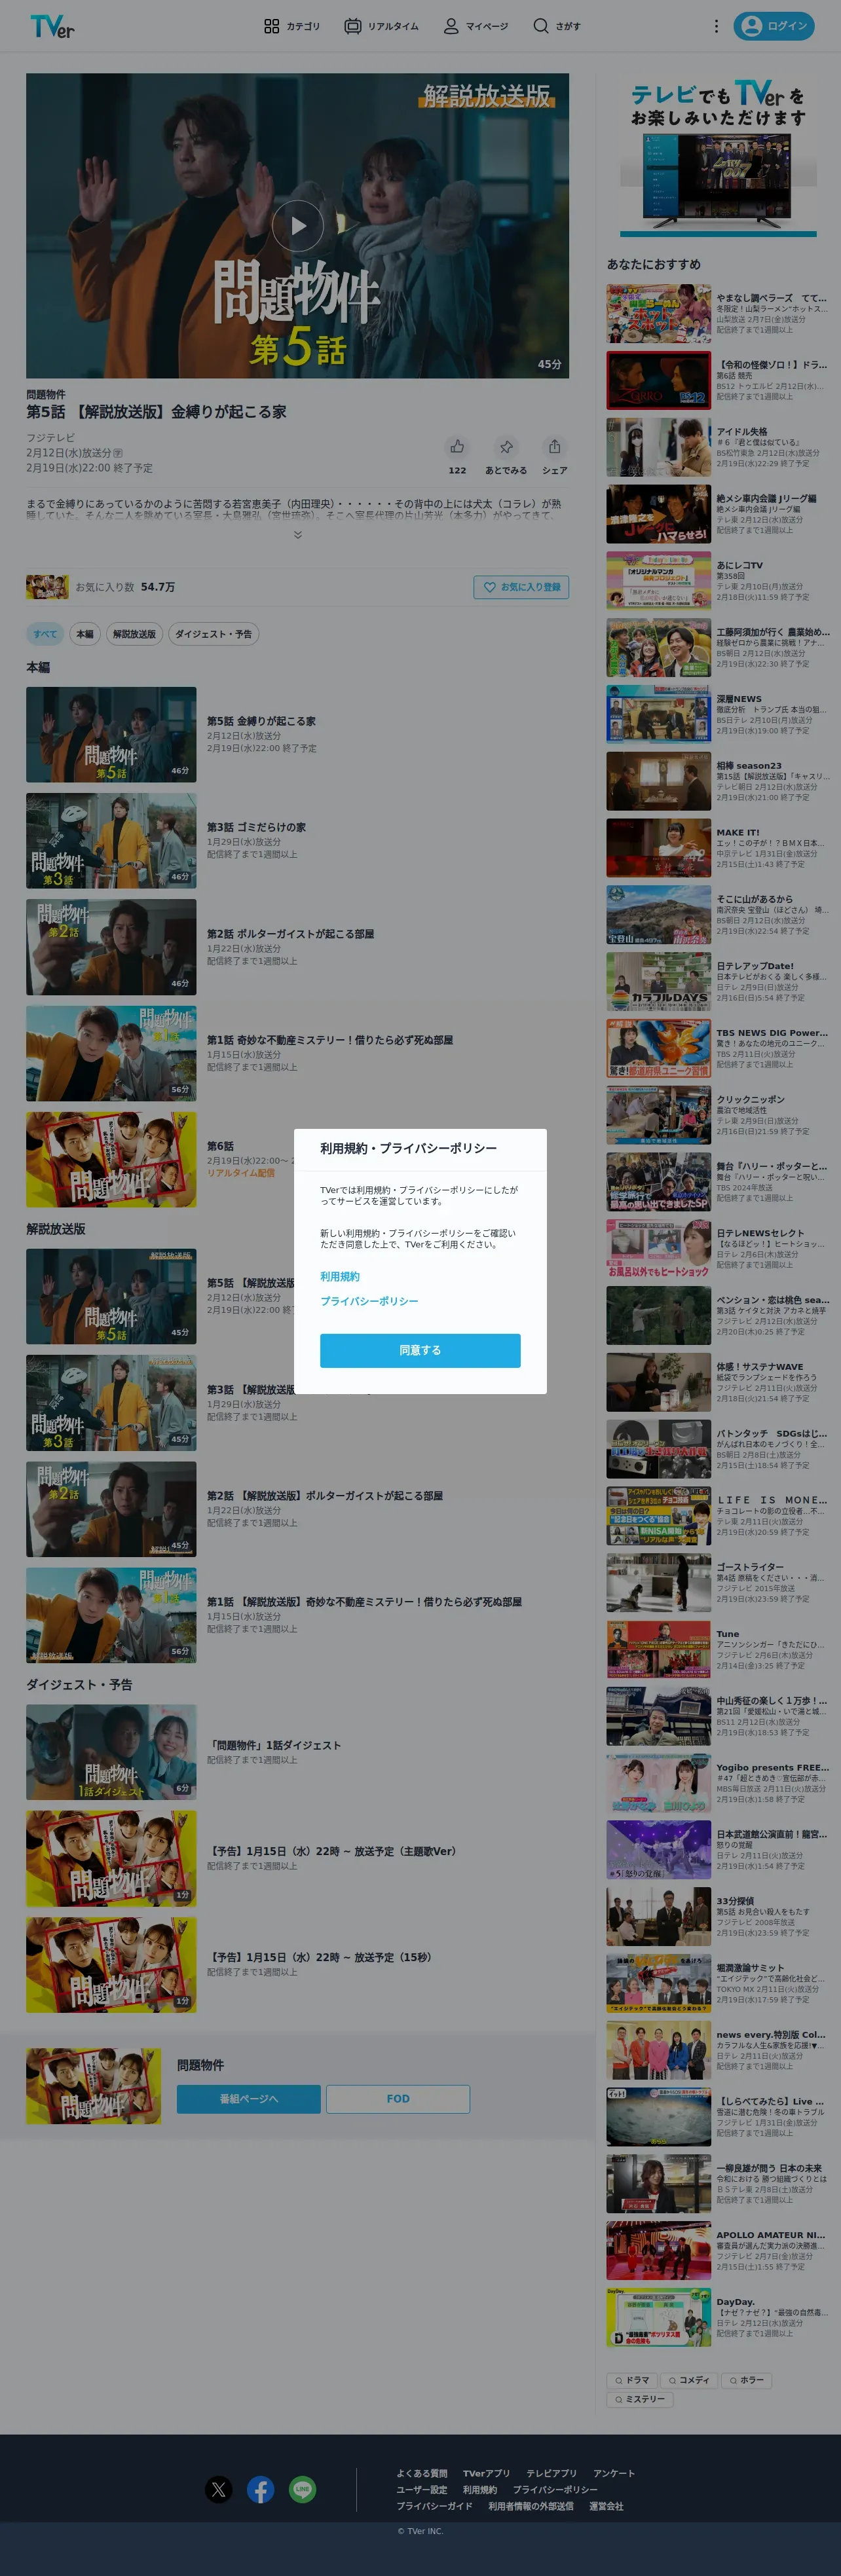This screenshot has width=841, height=2576.
Task: Open よくある質問 in footer
Action: (x=422, y=2473)
